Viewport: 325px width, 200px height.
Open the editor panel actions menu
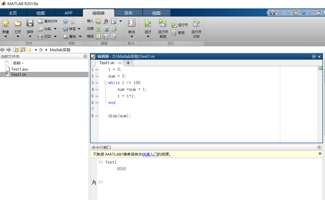point(314,57)
